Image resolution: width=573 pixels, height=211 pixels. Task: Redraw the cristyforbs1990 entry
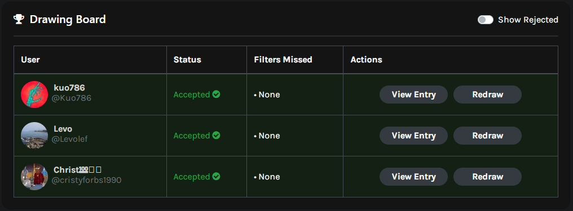click(487, 177)
